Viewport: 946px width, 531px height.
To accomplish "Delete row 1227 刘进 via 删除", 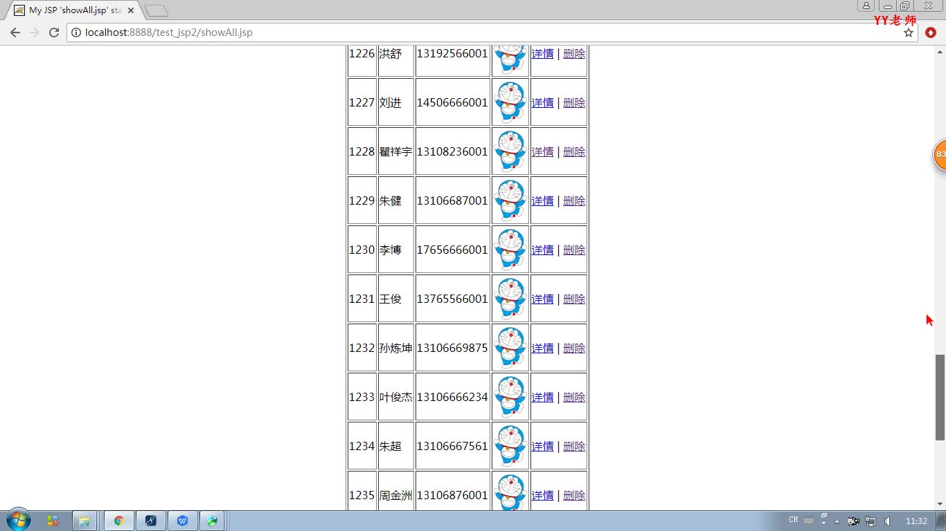I will 574,102.
